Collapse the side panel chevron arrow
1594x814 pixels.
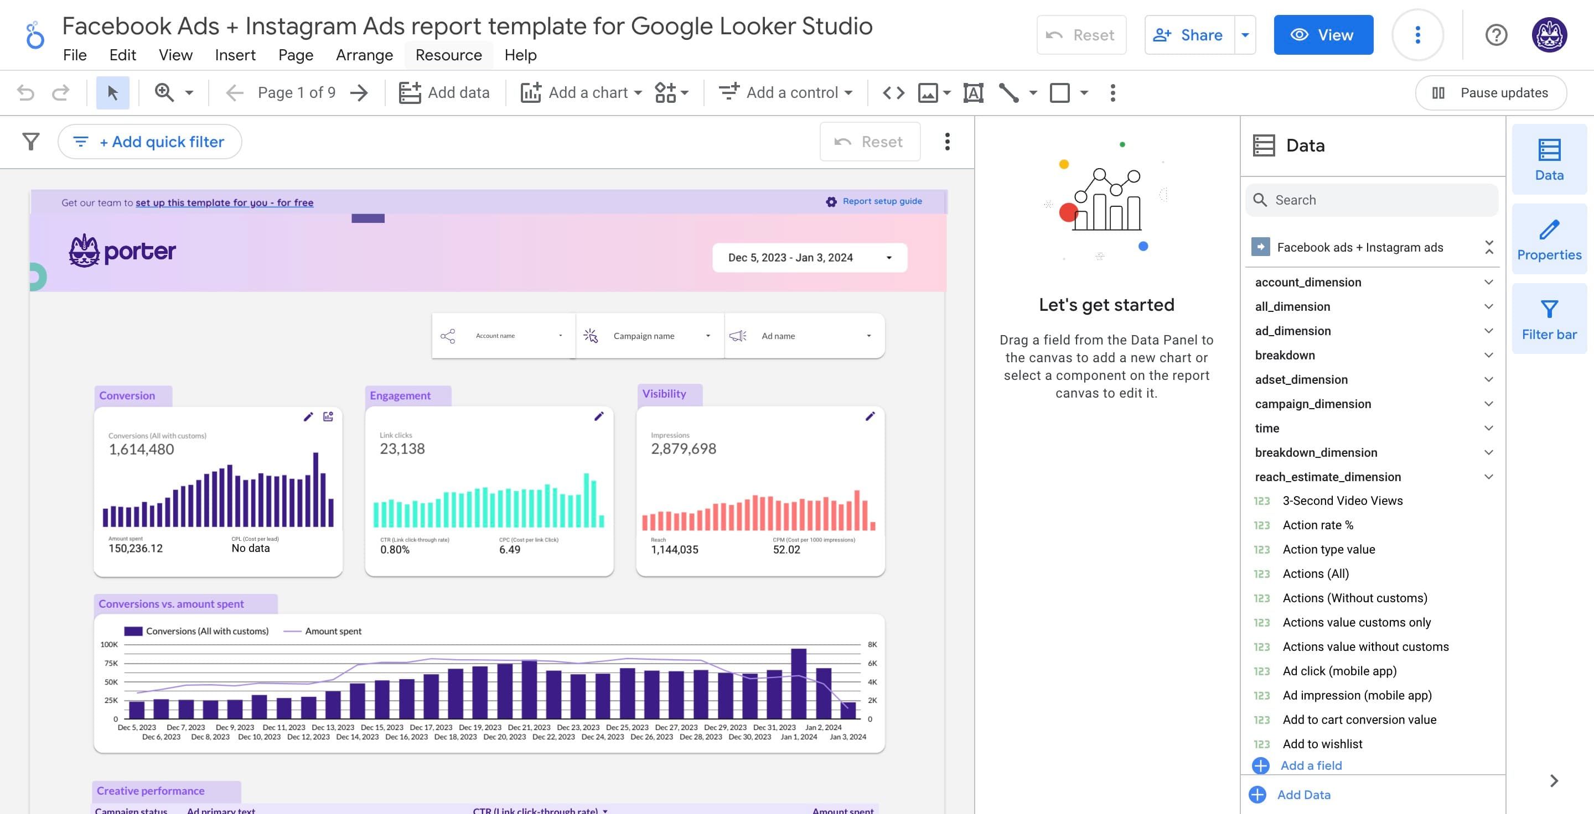pos(1554,781)
